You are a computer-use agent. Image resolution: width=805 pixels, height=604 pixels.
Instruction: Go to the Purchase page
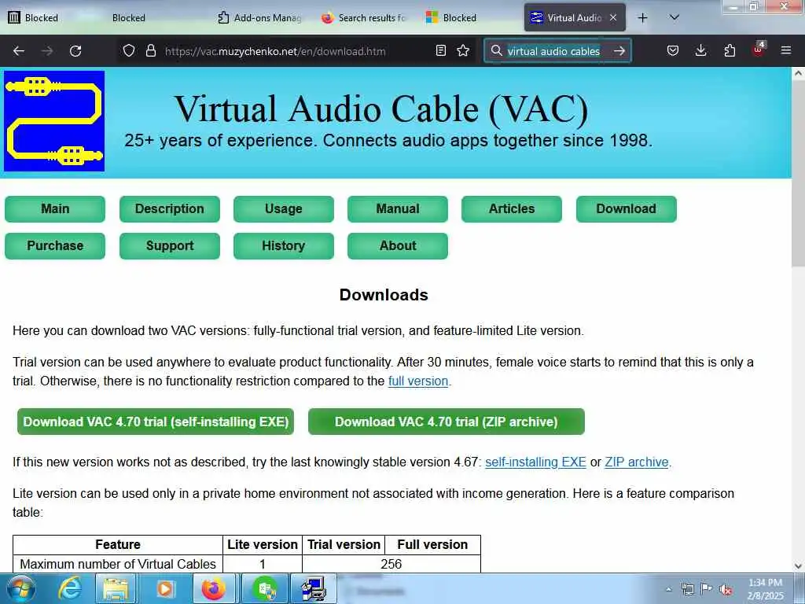coord(55,246)
